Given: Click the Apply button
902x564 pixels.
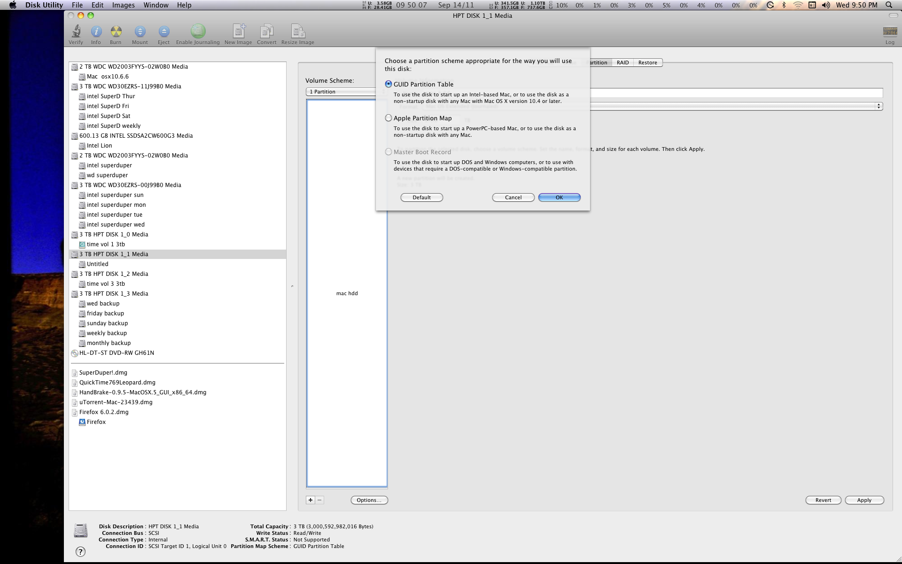Looking at the screenshot, I should (x=864, y=500).
